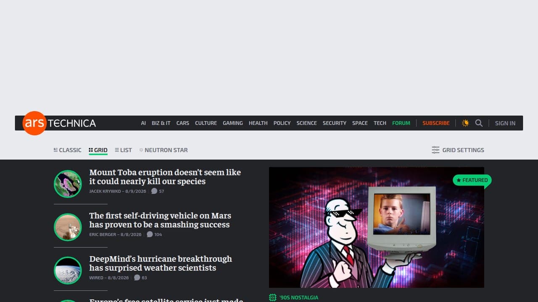
Task: Open the Policy section
Action: [282, 123]
